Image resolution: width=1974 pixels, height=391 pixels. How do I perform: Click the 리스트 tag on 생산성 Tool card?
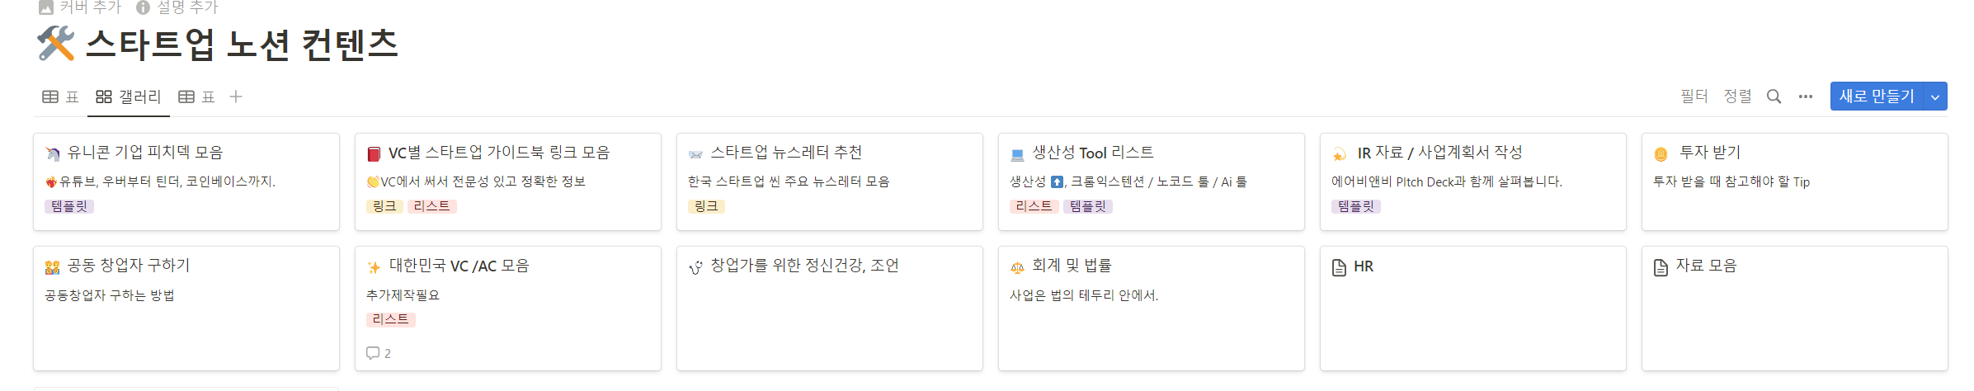(x=1034, y=206)
